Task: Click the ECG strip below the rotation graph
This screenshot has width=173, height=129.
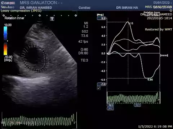Action: coord(133,98)
